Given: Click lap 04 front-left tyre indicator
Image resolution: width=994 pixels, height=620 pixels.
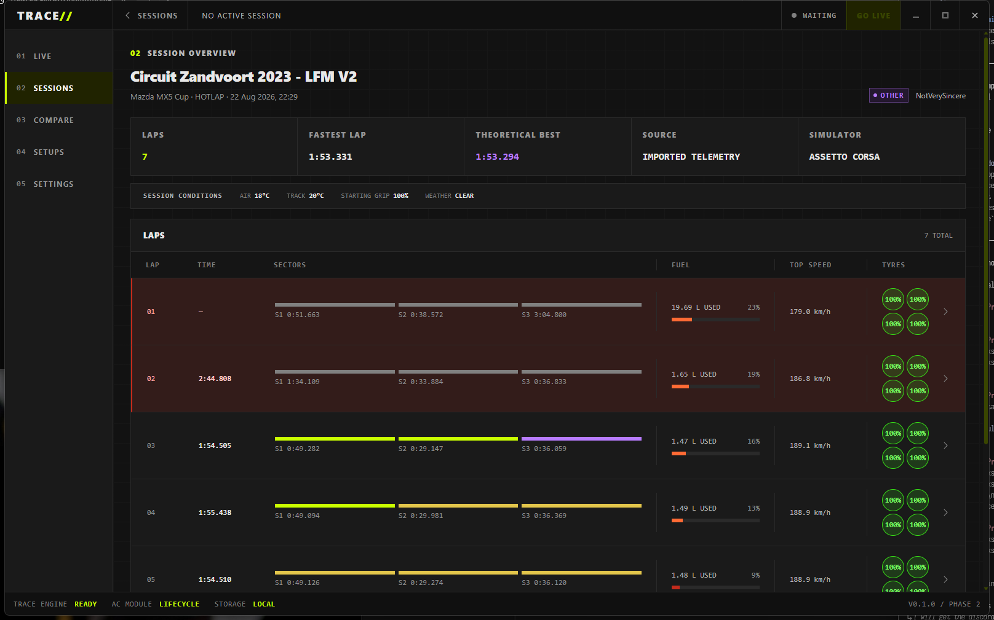Looking at the screenshot, I should pos(893,500).
